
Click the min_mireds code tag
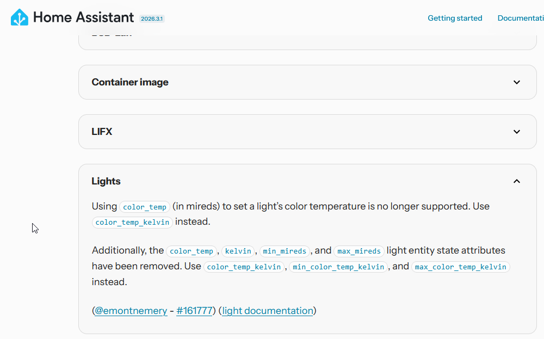285,251
